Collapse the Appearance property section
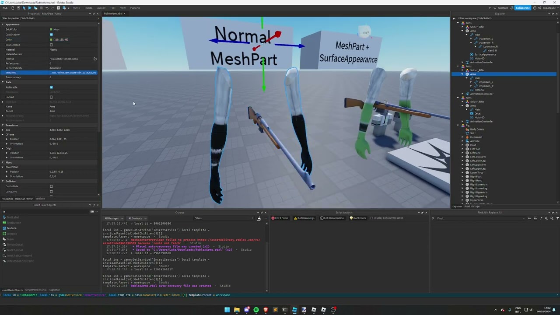 click(3, 24)
